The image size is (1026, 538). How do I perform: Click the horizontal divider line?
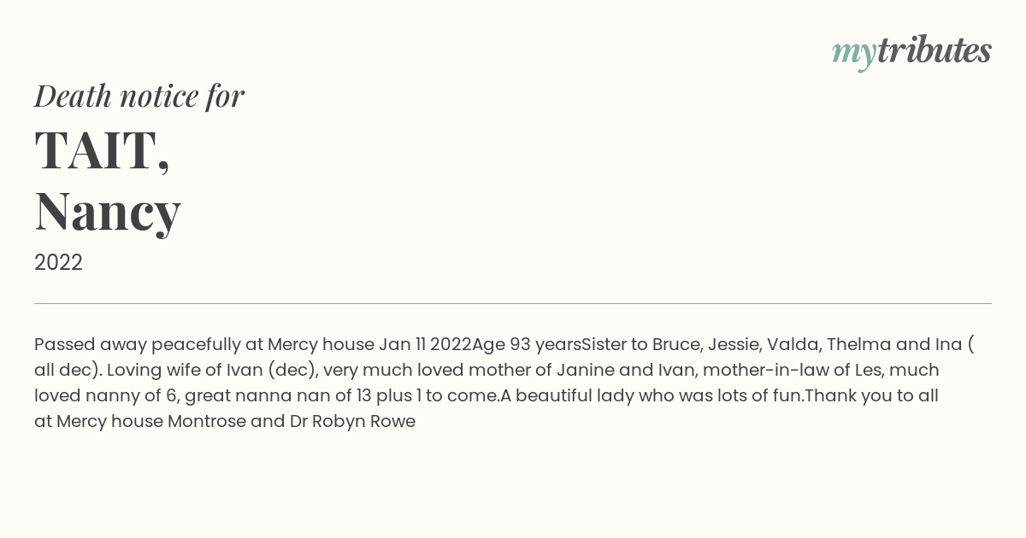coord(513,303)
